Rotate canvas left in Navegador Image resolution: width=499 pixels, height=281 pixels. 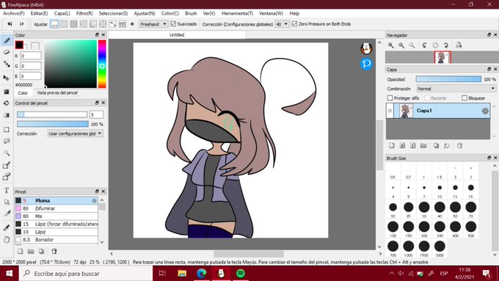pos(425,45)
